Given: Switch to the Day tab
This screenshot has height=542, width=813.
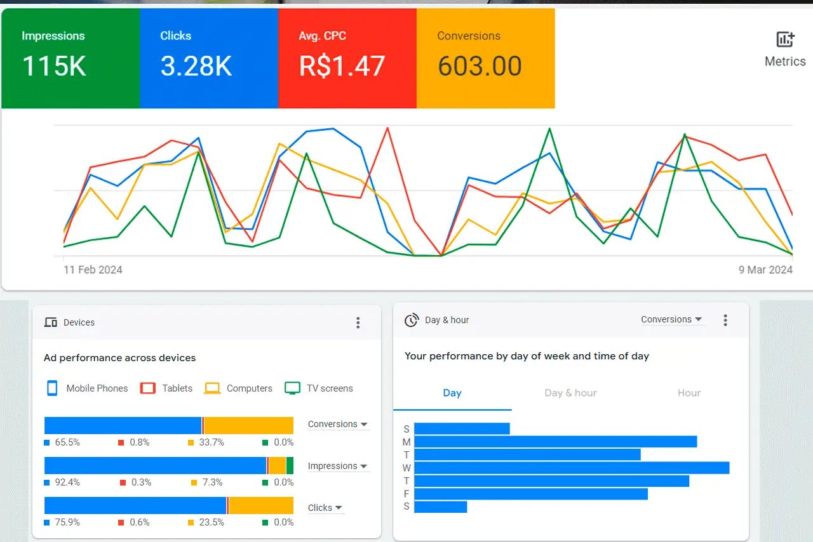Looking at the screenshot, I should tap(452, 393).
